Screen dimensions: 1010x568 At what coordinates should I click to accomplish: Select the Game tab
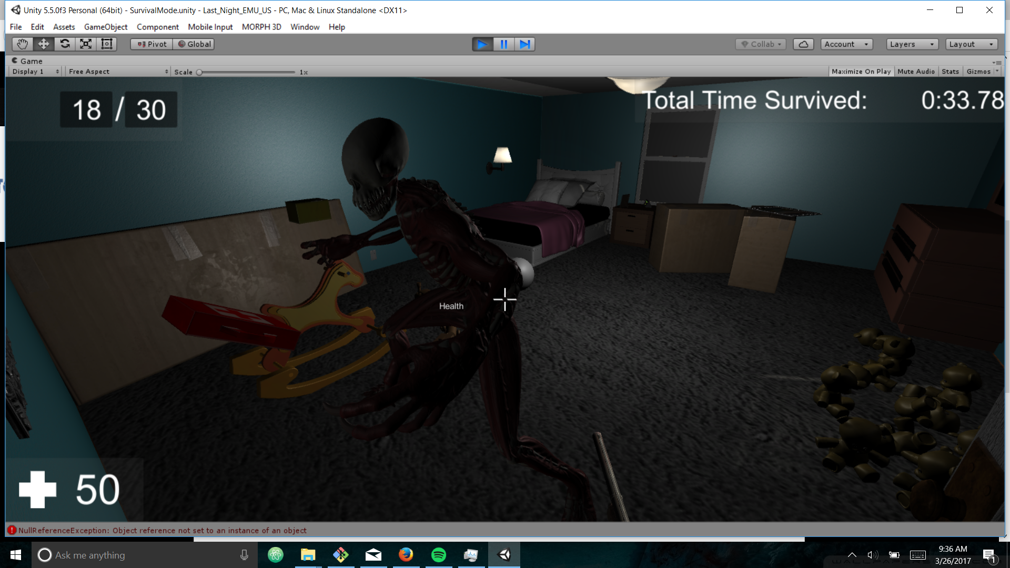click(x=27, y=61)
